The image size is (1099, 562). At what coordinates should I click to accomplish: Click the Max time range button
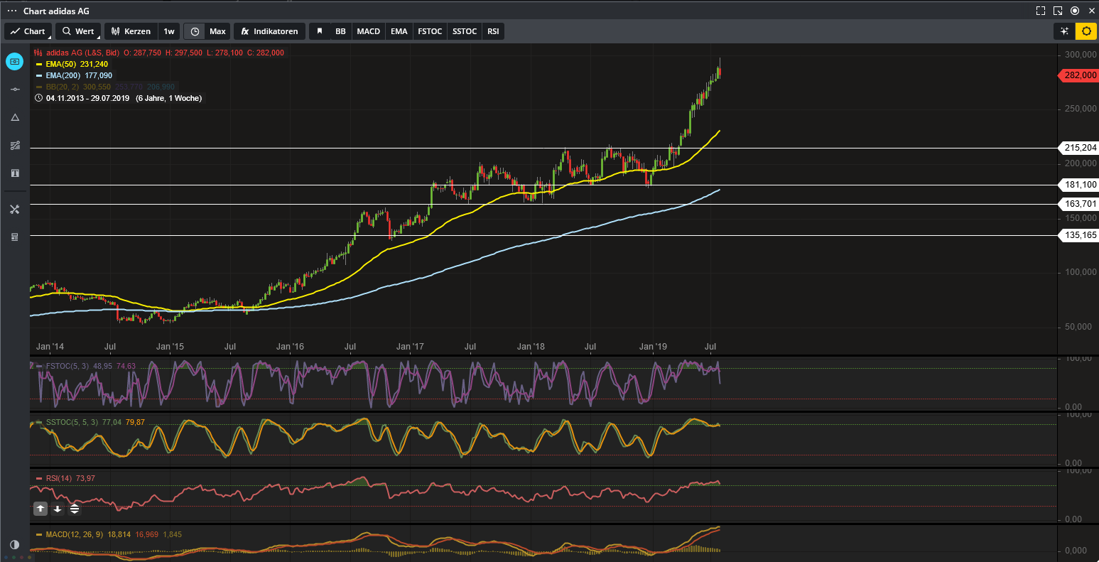click(217, 31)
